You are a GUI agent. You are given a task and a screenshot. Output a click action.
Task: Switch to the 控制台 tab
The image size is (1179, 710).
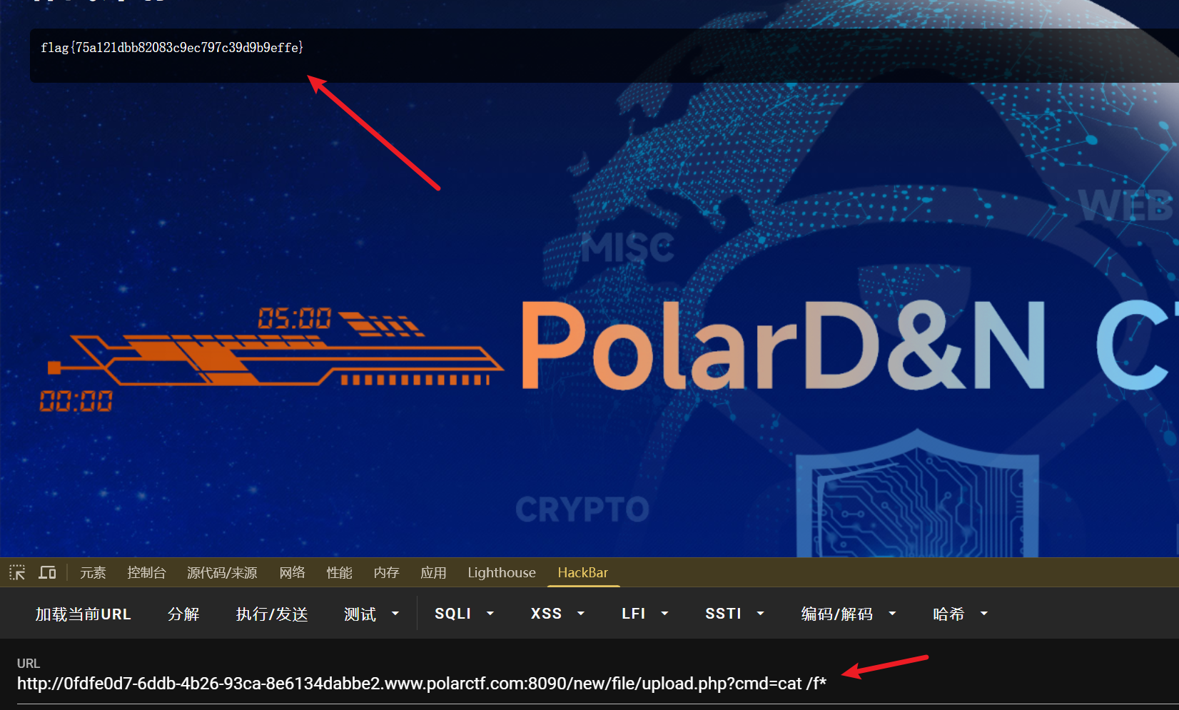pyautogui.click(x=146, y=572)
